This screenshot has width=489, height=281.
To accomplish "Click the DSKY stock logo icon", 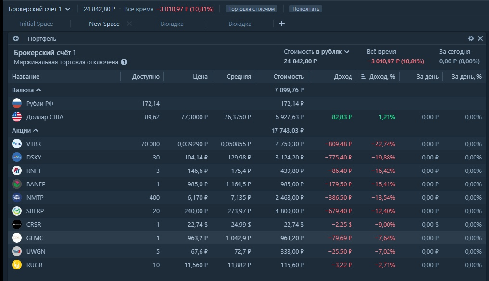I will [17, 157].
